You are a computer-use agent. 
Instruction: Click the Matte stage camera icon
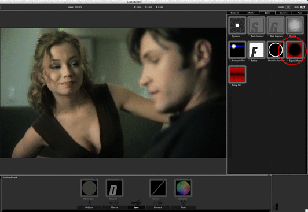[x=114, y=202]
